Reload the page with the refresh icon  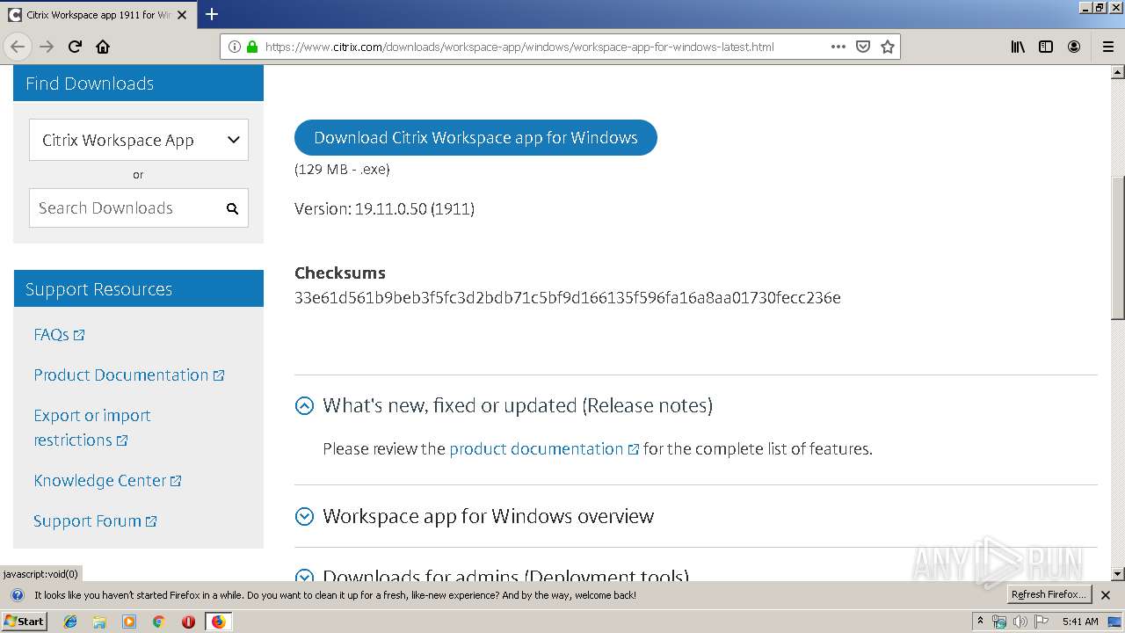75,47
